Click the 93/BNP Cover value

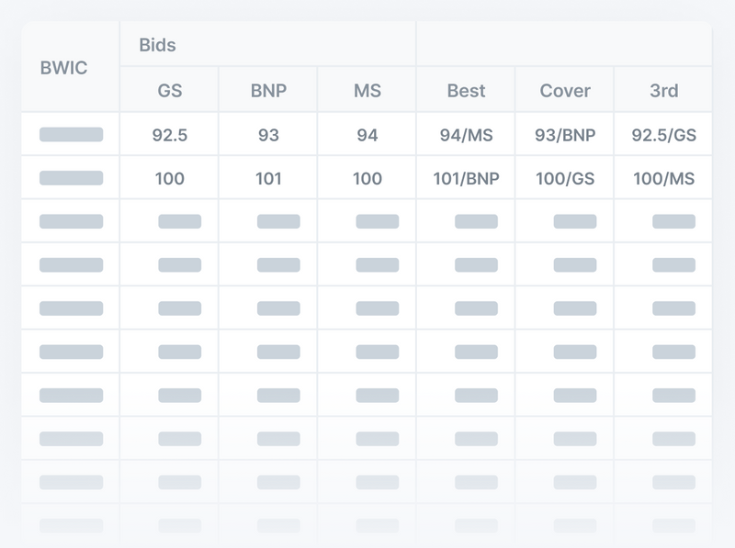pyautogui.click(x=566, y=133)
